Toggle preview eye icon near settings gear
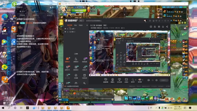This screenshot has width=197, height=111. [x=153, y=80]
